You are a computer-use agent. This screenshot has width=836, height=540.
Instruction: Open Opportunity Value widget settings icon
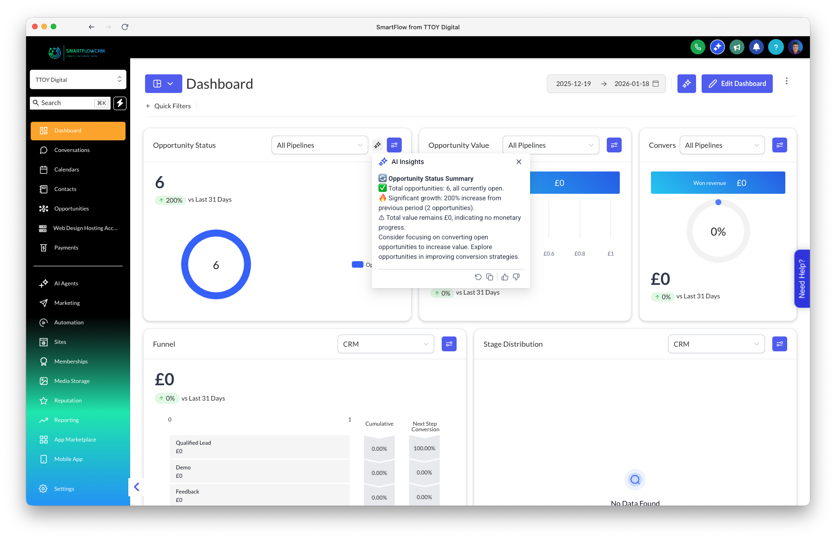click(614, 145)
